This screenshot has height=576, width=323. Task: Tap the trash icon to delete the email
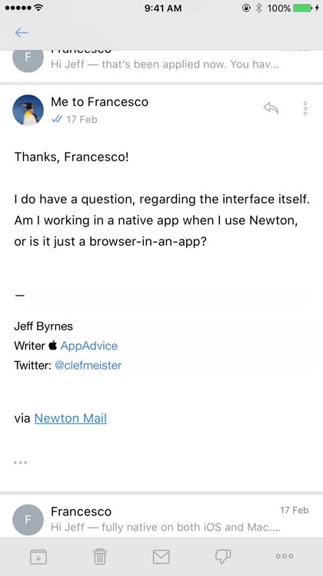point(100,556)
